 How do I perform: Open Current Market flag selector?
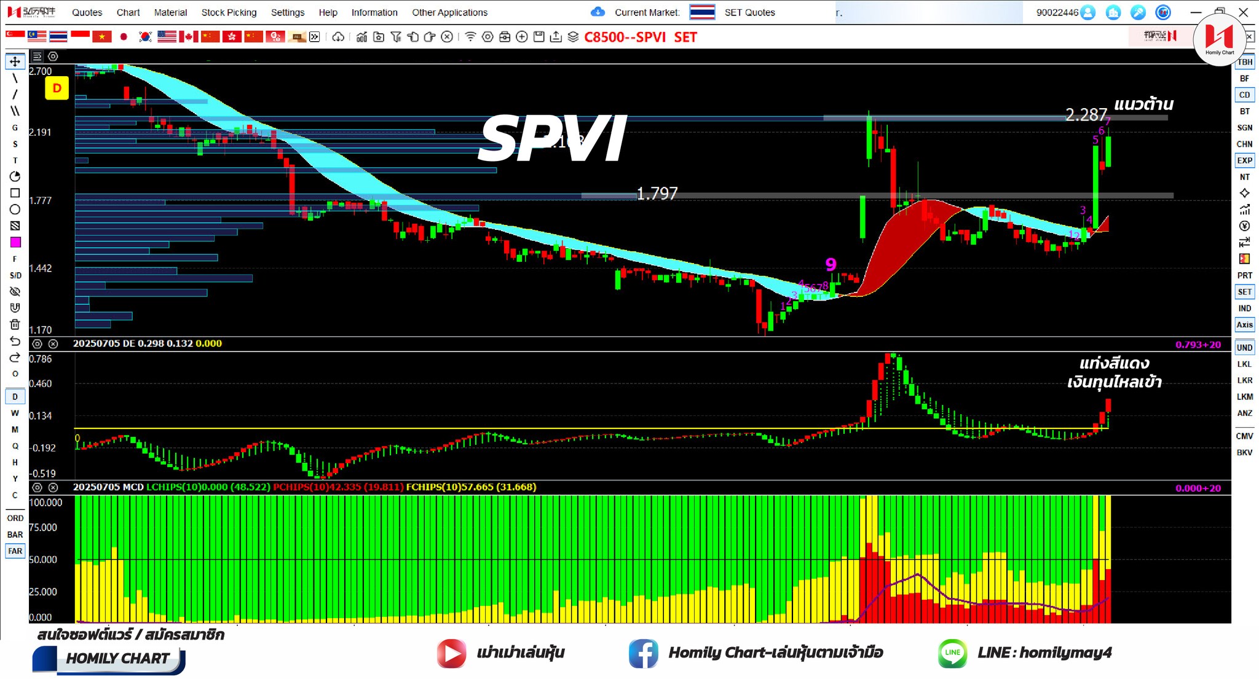click(702, 12)
